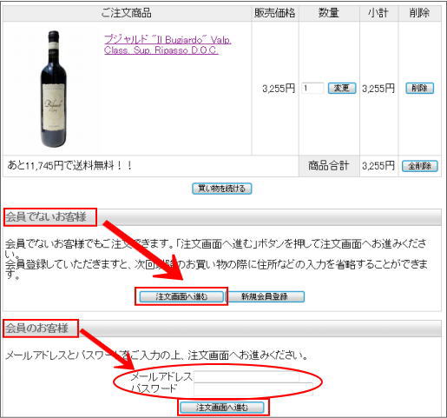The image size is (447, 418).
Task: Click the 削除 button for the wine
Action: coord(419,88)
